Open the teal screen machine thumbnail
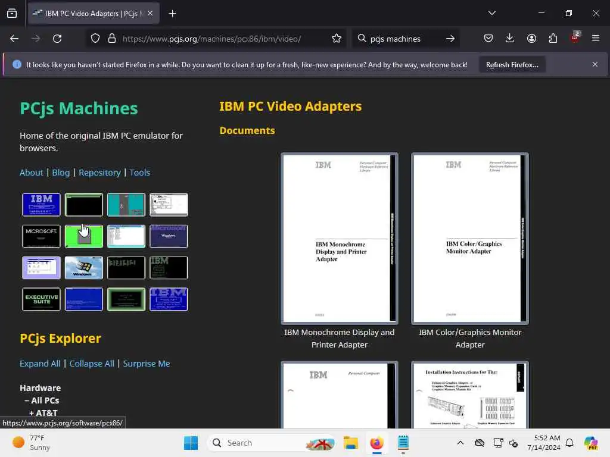 [x=126, y=205]
